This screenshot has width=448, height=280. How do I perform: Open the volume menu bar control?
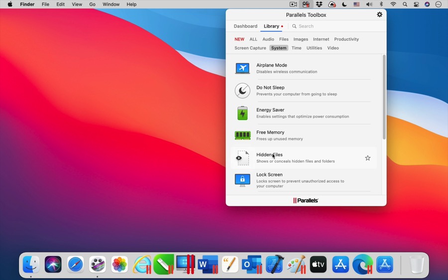click(369, 4)
